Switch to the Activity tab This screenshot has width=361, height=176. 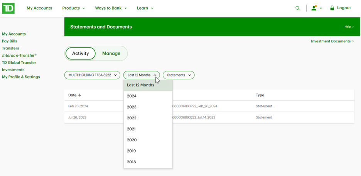coord(81,53)
